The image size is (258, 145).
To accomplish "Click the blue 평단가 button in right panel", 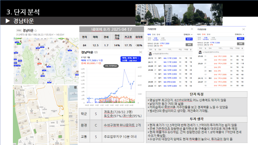I will tap(241, 39).
